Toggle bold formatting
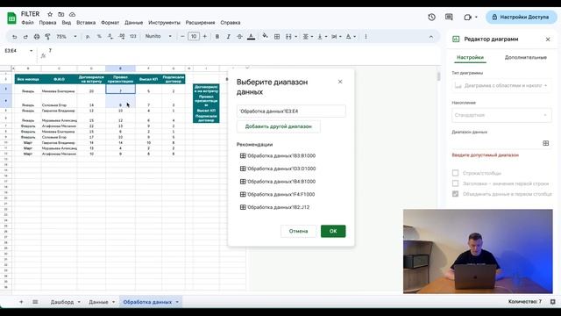 [217, 37]
